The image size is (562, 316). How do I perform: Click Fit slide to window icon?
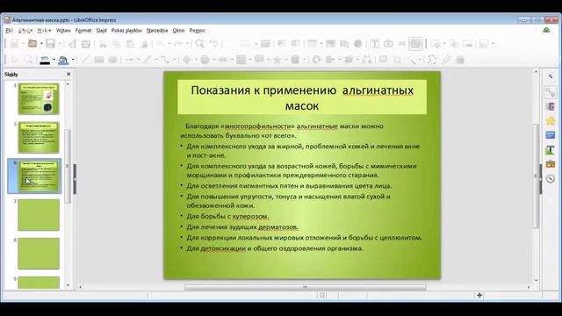(x=479, y=295)
